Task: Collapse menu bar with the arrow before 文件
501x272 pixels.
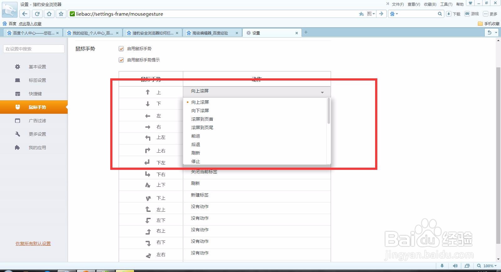Action: pyautogui.click(x=388, y=4)
